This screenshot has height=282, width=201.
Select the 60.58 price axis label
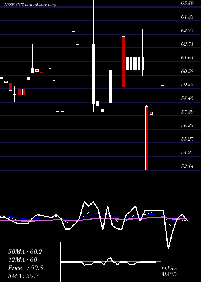click(x=187, y=71)
